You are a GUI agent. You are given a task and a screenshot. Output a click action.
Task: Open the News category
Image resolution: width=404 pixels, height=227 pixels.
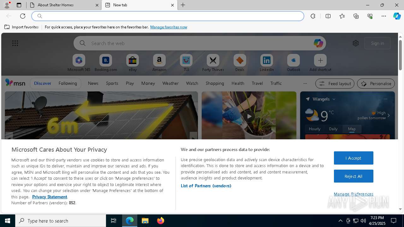pos(93,83)
